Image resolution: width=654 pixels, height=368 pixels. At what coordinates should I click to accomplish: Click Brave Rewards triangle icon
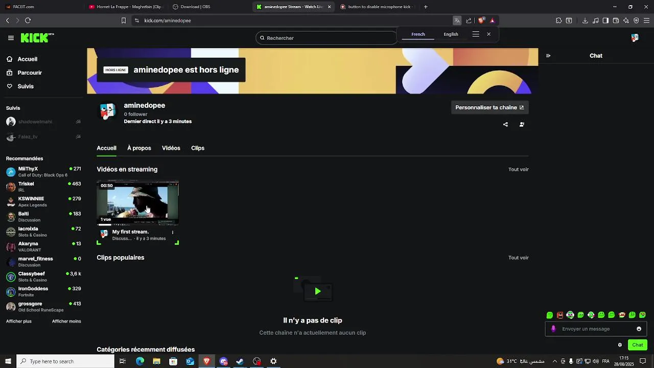coord(492,20)
